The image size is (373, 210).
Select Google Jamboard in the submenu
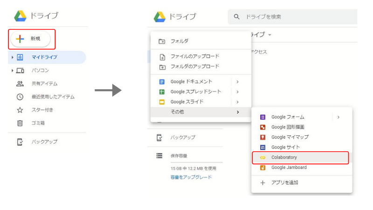pos(302,168)
